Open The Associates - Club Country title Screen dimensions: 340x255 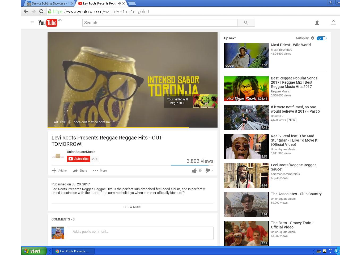296,194
